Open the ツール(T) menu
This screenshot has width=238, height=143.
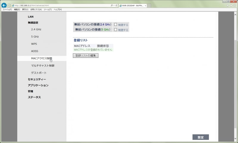tap(48, 9)
